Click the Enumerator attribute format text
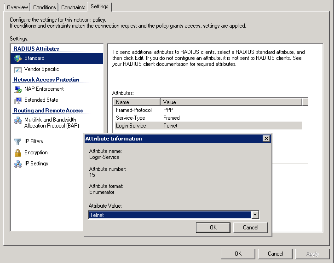The width and height of the screenshot is (334, 263). pos(102,192)
